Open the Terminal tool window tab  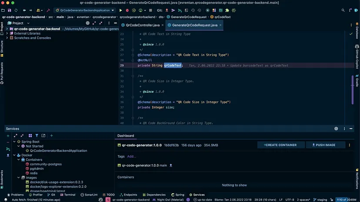coord(68,195)
